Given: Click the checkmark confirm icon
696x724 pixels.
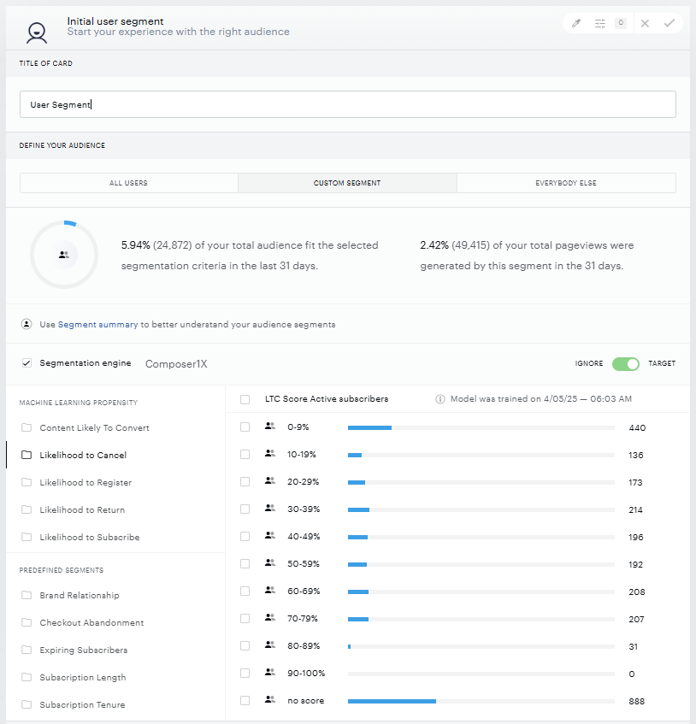Looking at the screenshot, I should coord(669,23).
